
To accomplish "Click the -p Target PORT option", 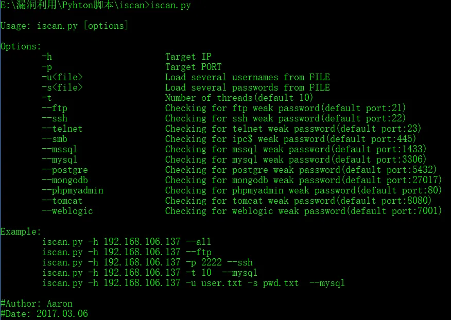I will [x=47, y=67].
